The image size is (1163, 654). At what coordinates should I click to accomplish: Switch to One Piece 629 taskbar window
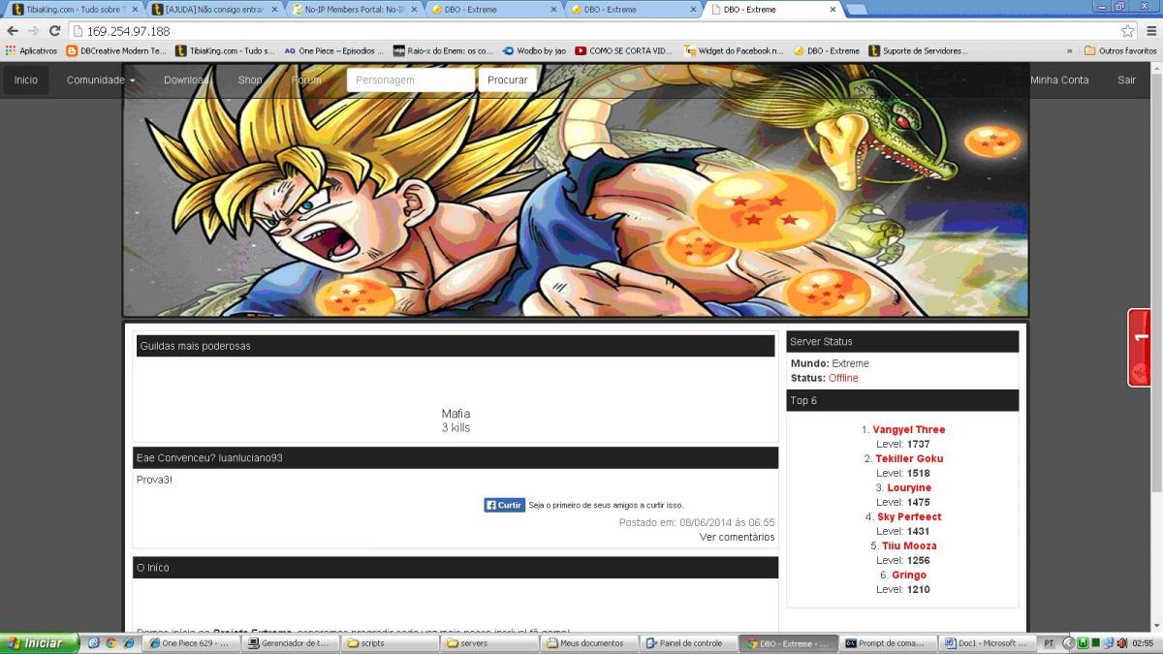[192, 643]
